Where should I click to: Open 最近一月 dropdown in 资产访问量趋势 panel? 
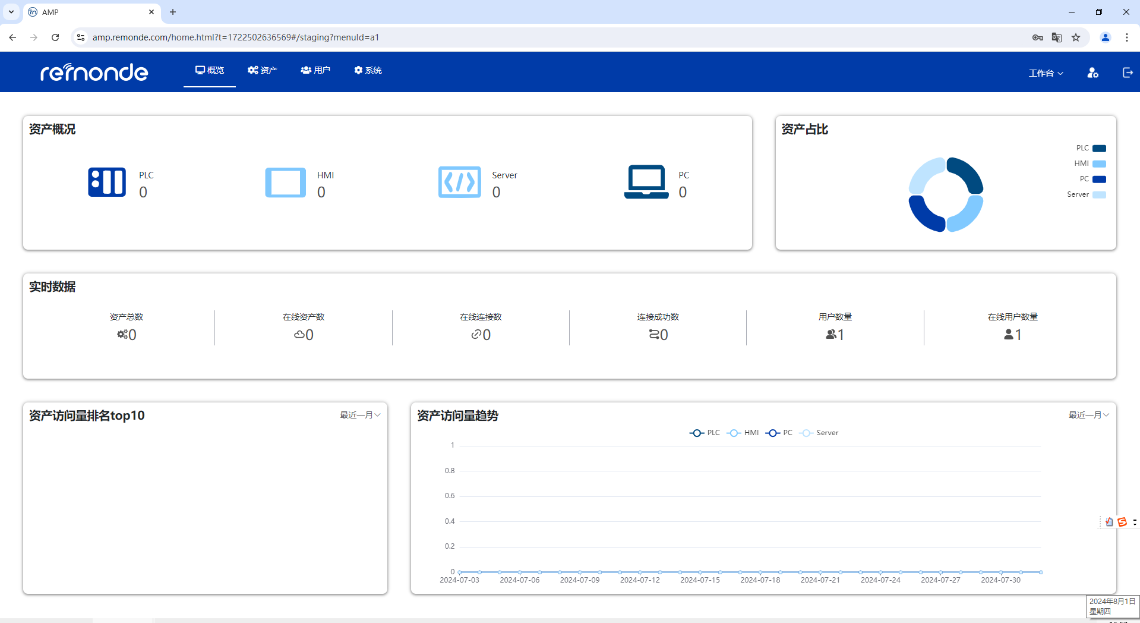click(1089, 415)
